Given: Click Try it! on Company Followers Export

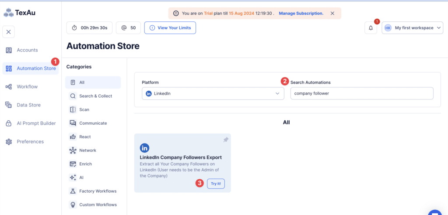Looking at the screenshot, I should 216,184.
